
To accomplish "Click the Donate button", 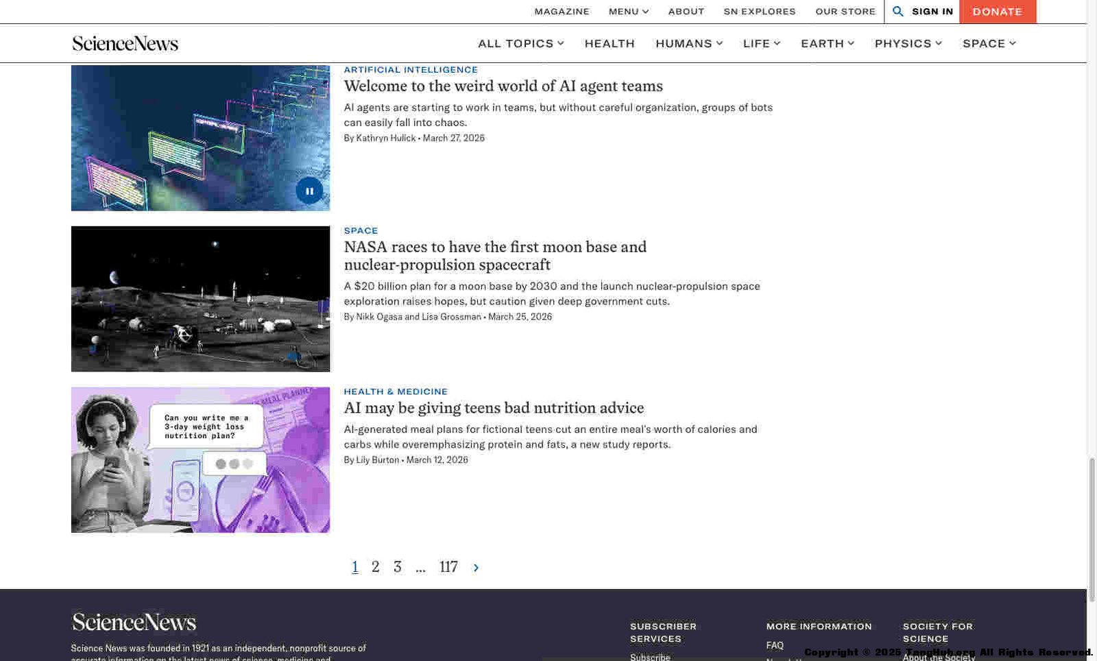I will point(998,12).
